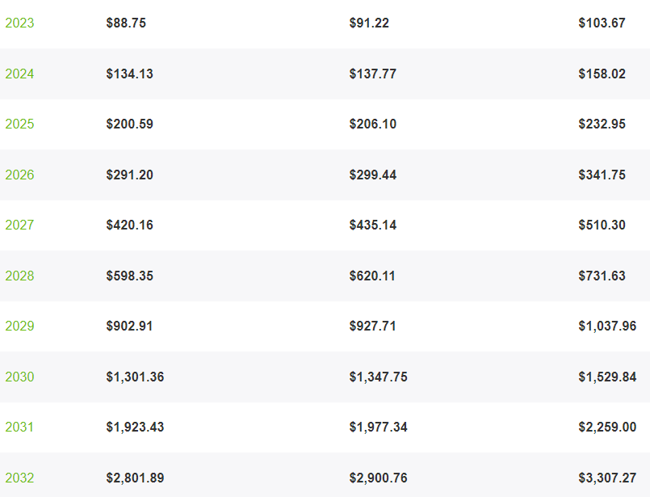Viewport: 650px width, 497px height.
Task: Open the 2025 year link
Action: (19, 124)
